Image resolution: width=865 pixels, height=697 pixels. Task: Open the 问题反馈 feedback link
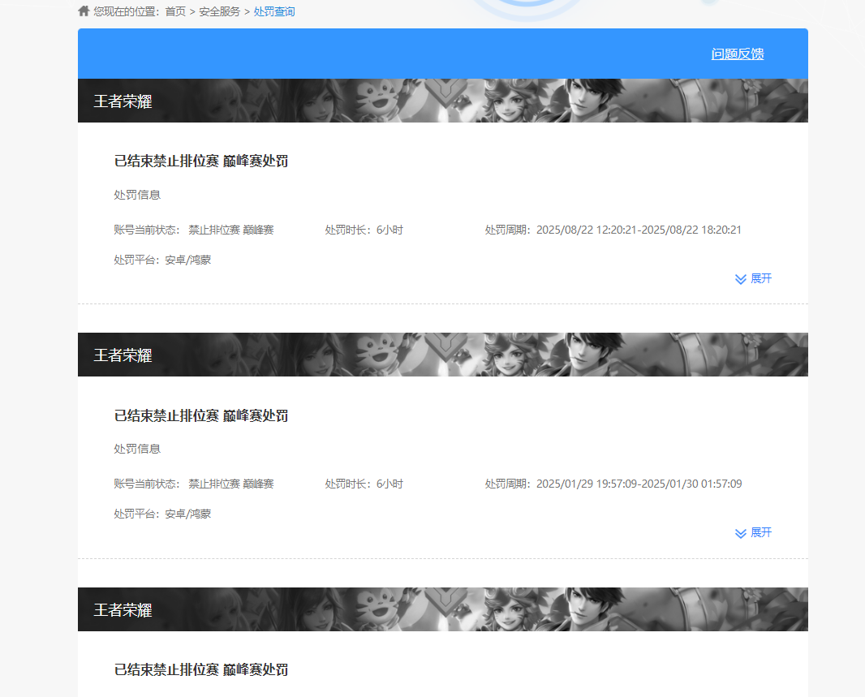pos(738,54)
